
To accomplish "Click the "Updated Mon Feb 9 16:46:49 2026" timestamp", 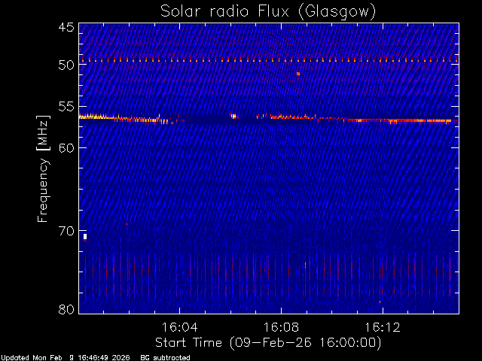I will click(66, 358).
